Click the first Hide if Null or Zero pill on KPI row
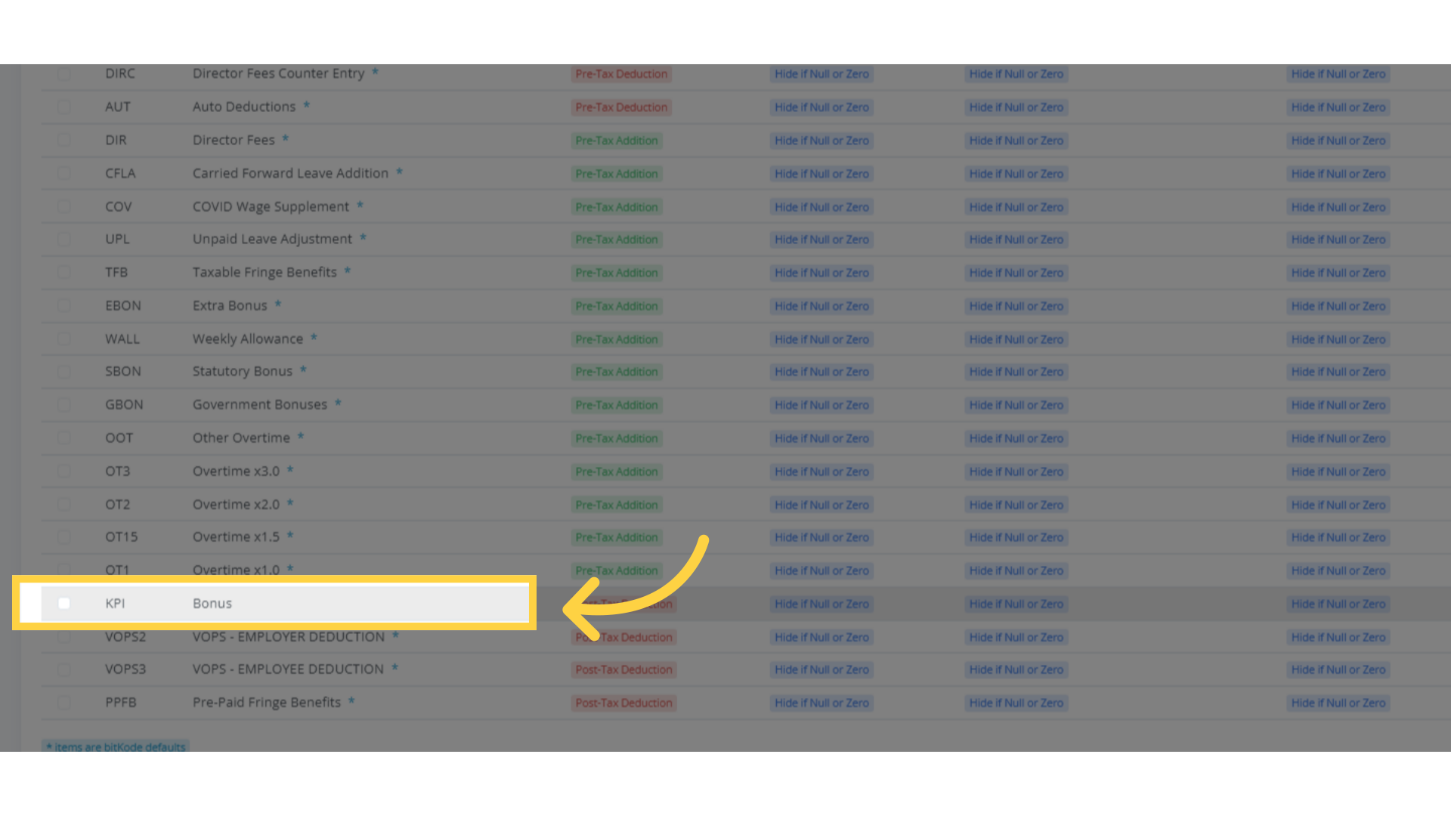This screenshot has width=1451, height=816. [x=821, y=603]
